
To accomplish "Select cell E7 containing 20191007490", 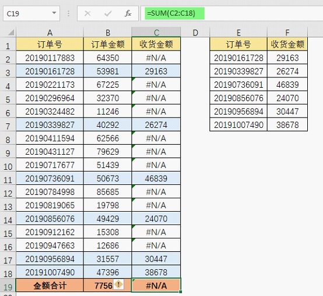I will [x=238, y=124].
